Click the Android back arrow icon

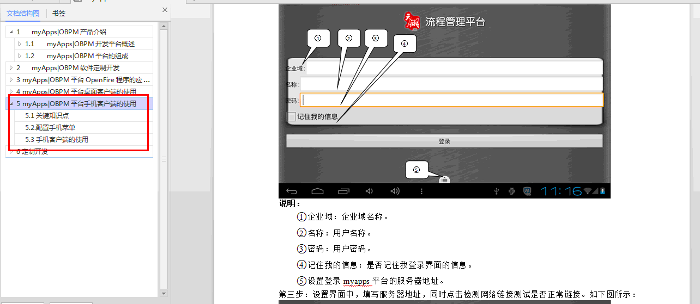[x=292, y=191]
